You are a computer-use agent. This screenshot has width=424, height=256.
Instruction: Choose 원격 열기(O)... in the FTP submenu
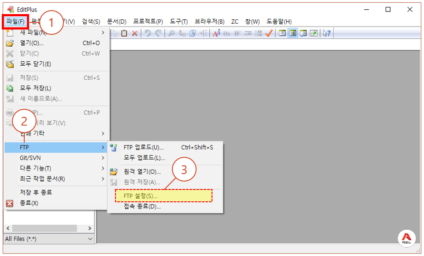165,172
